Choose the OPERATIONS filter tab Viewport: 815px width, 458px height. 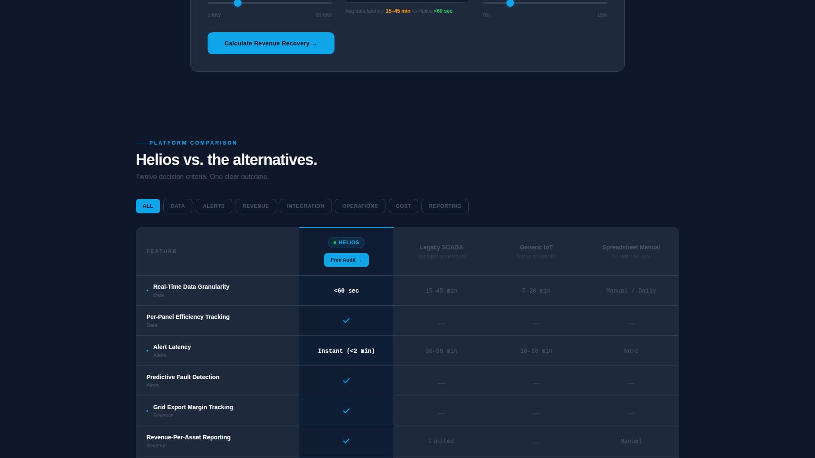(x=360, y=206)
